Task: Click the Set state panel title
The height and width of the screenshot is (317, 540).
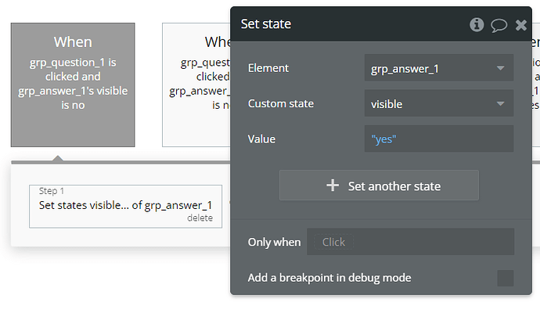Action: (266, 24)
